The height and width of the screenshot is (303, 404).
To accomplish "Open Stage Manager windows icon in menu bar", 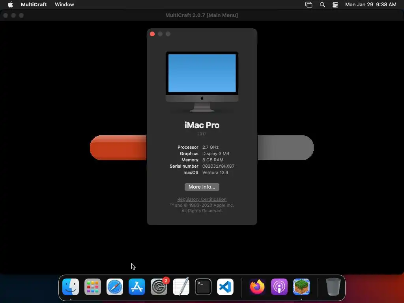I will pos(309,5).
